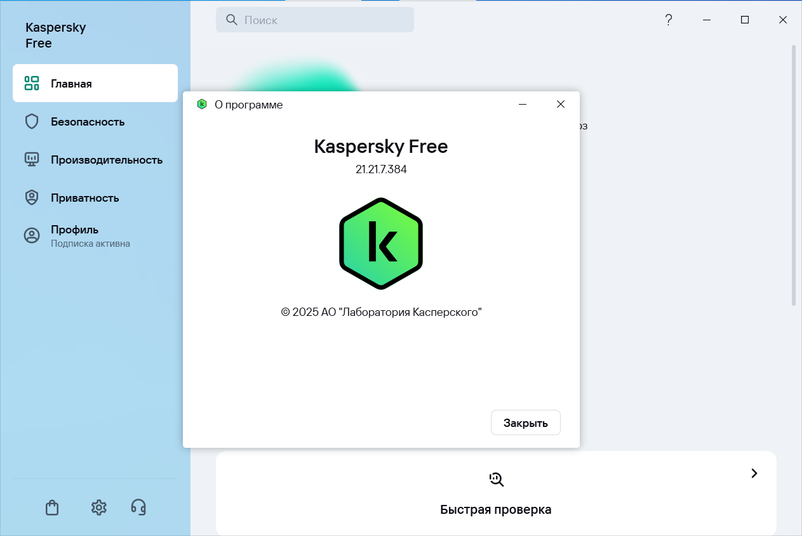Click the large Kaspersky hexagon logo
Screen dimensions: 802x536
381,244
